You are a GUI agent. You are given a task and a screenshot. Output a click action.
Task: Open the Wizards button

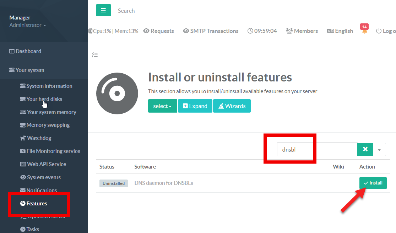pyautogui.click(x=232, y=106)
